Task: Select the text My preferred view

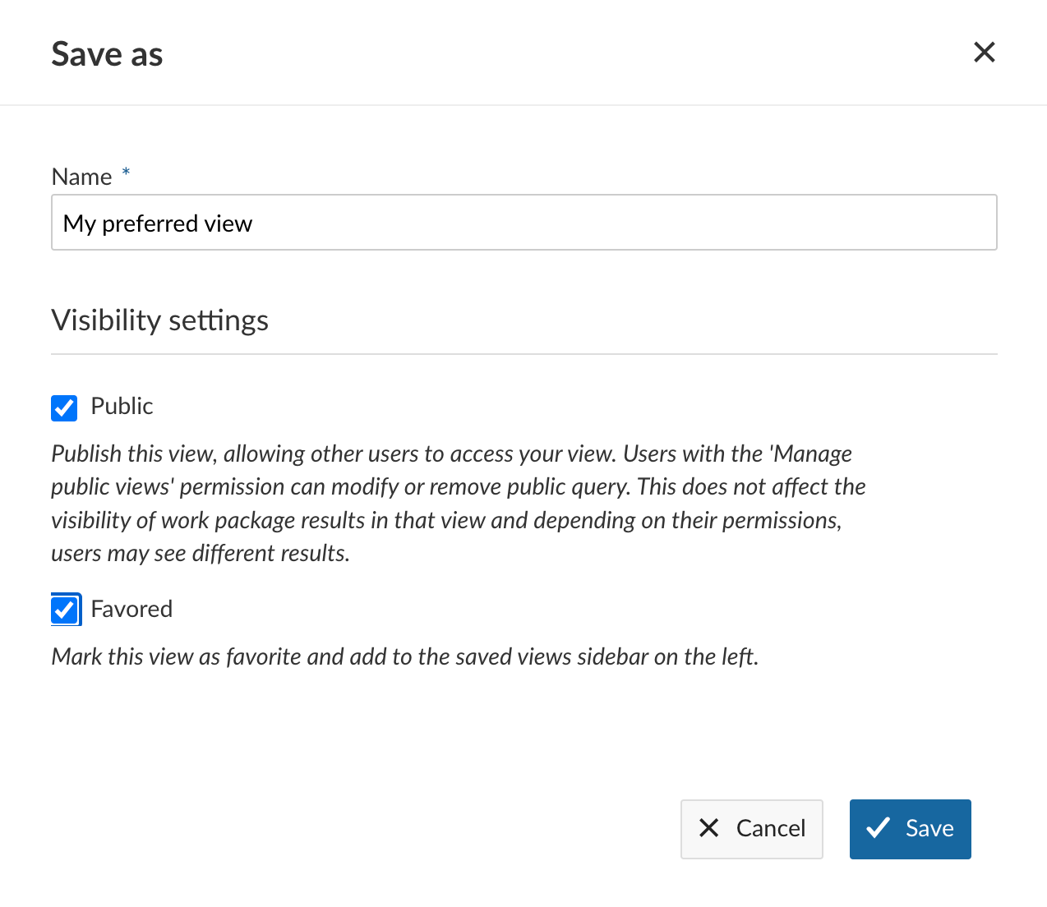Action: [x=158, y=222]
